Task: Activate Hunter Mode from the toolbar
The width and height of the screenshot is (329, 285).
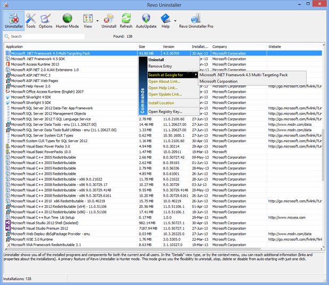Action: [67, 21]
